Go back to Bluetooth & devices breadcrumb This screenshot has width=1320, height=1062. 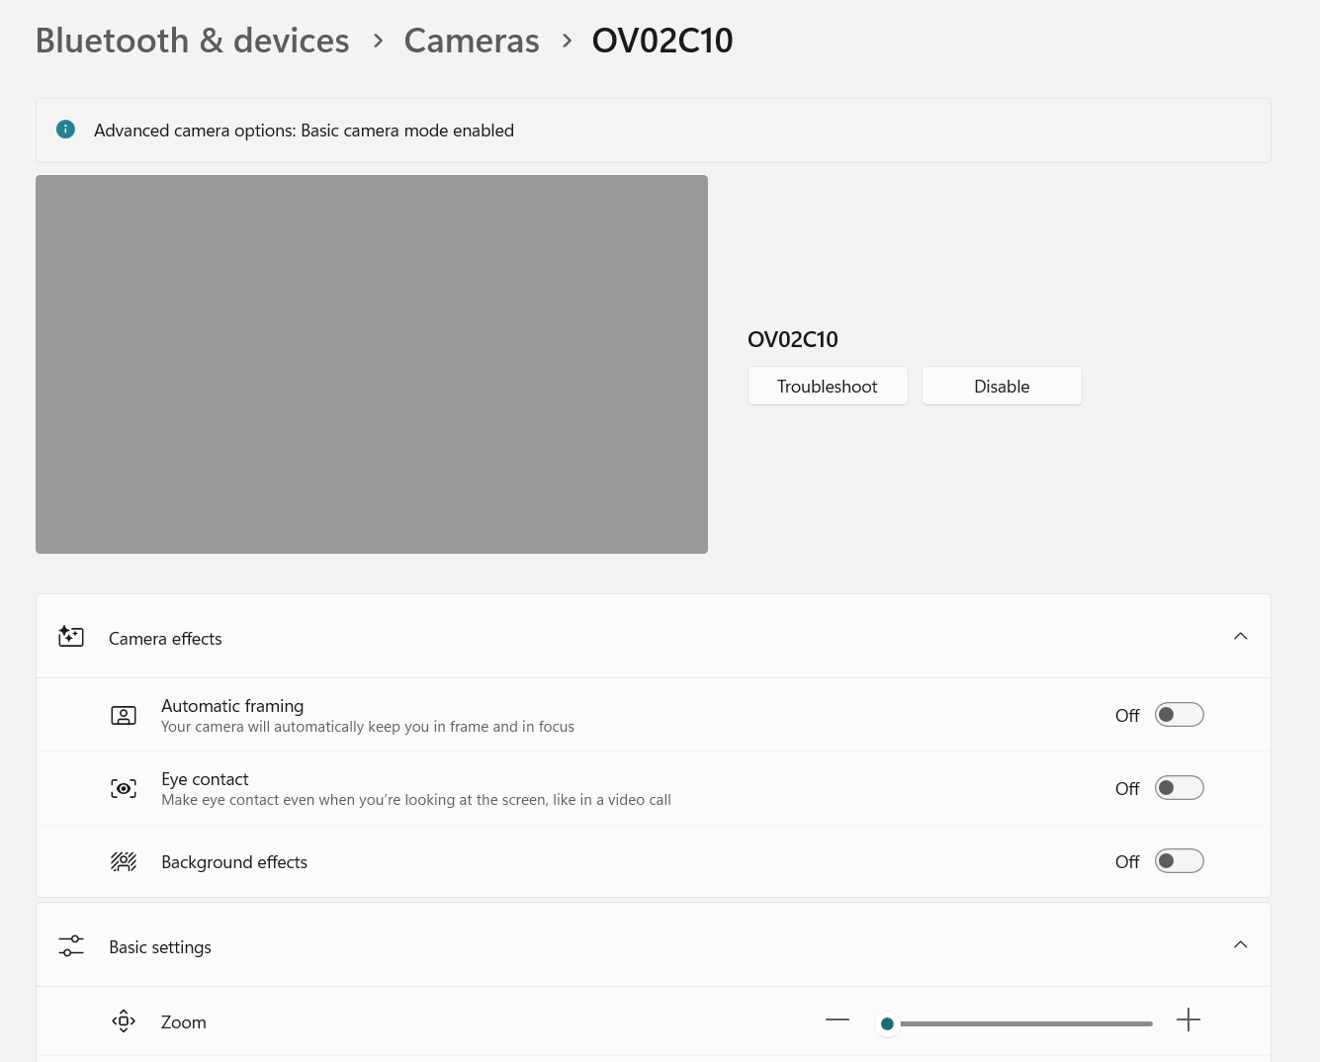(193, 41)
